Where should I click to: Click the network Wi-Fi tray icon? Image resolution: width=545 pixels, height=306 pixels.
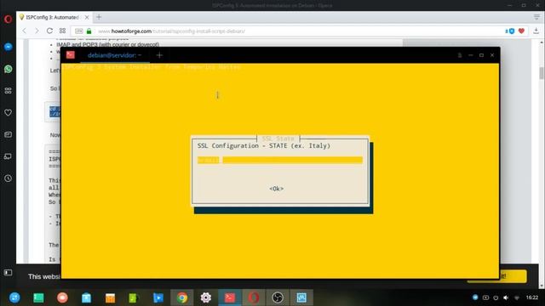[517, 297]
